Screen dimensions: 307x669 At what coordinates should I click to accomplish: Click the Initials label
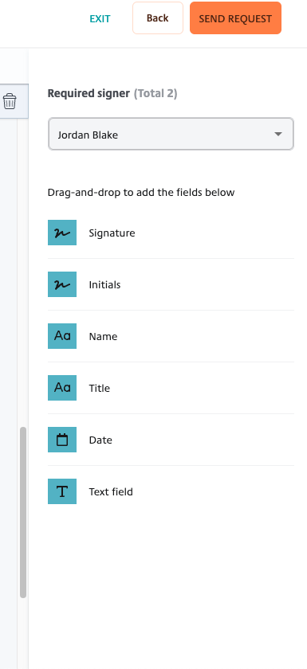pos(104,284)
